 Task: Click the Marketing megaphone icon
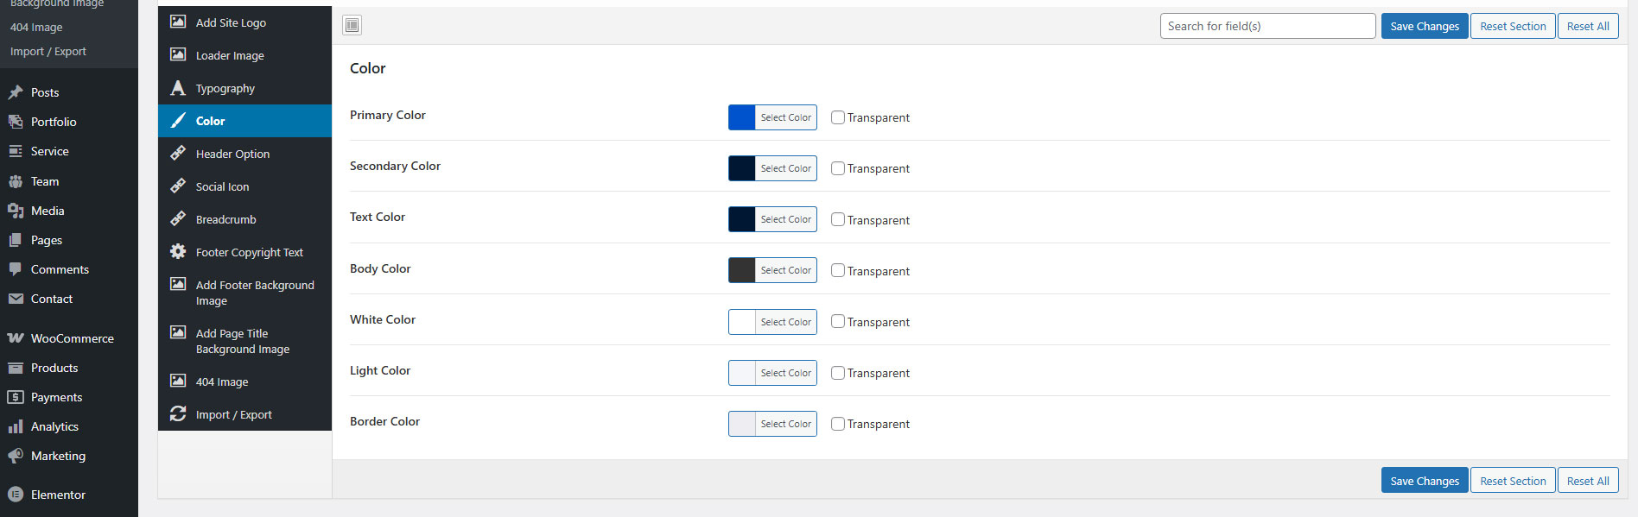[x=16, y=456]
